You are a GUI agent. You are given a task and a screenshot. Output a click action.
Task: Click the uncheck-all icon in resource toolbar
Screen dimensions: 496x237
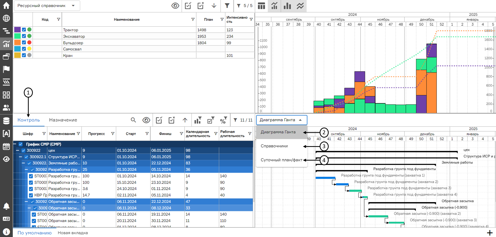click(201, 6)
